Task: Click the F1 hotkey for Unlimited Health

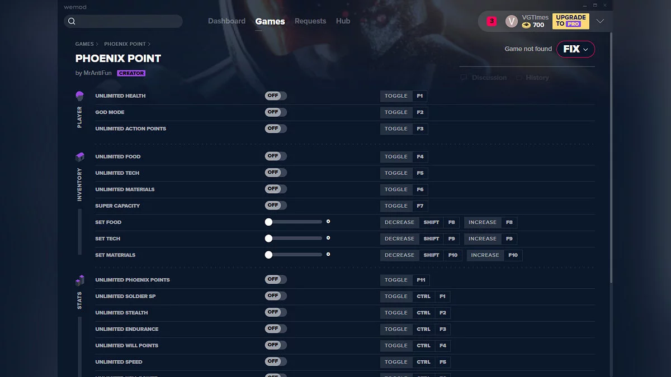Action: [x=420, y=96]
